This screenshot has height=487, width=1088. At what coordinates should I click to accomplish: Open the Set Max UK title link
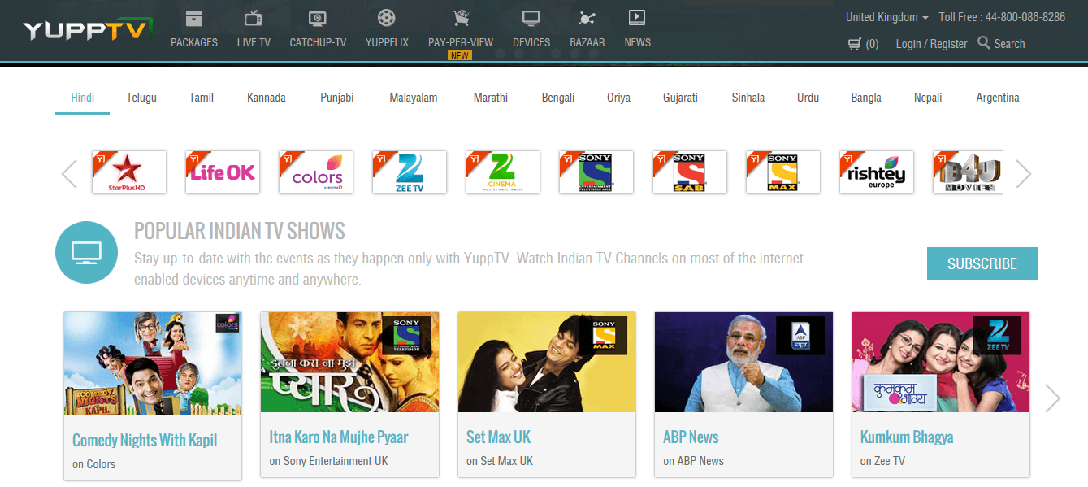point(498,437)
